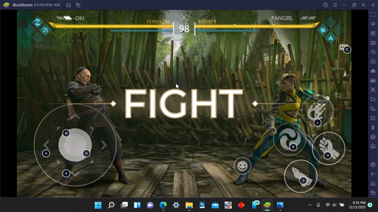Open the Windows Start menu
This screenshot has height=212, width=378.
98,205
